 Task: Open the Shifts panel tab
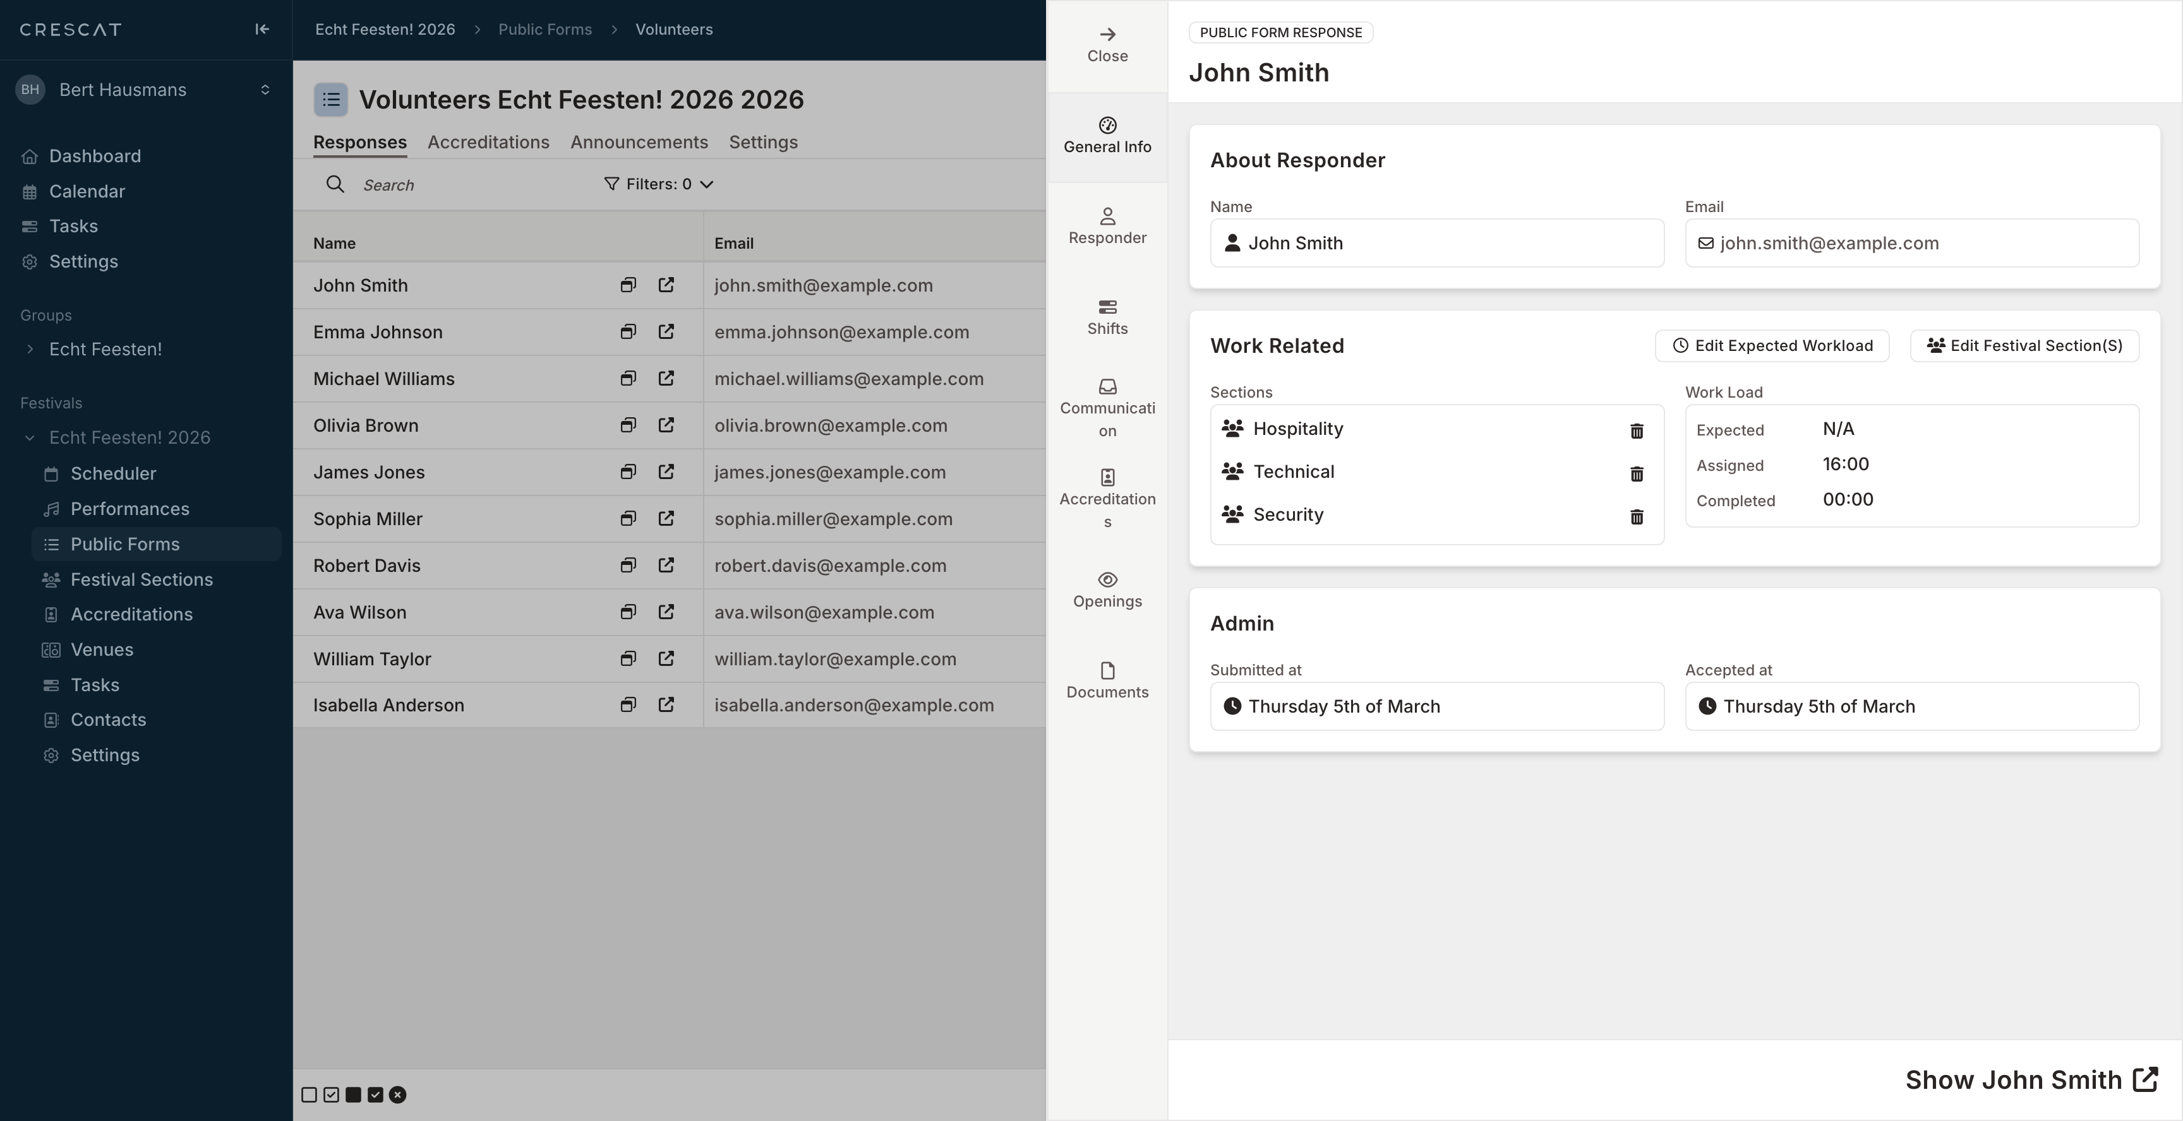pos(1107,317)
